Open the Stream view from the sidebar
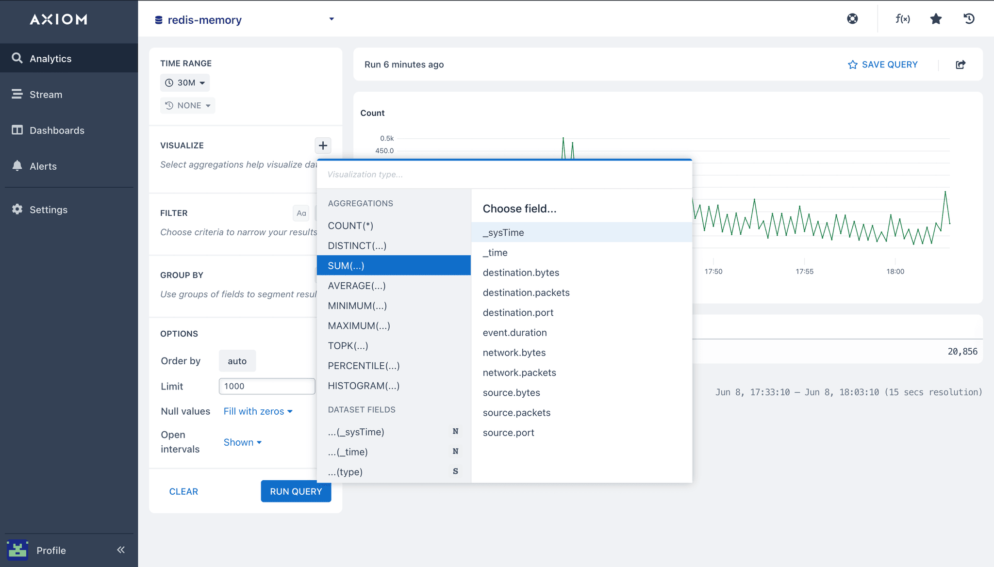Image resolution: width=994 pixels, height=567 pixels. click(x=46, y=94)
